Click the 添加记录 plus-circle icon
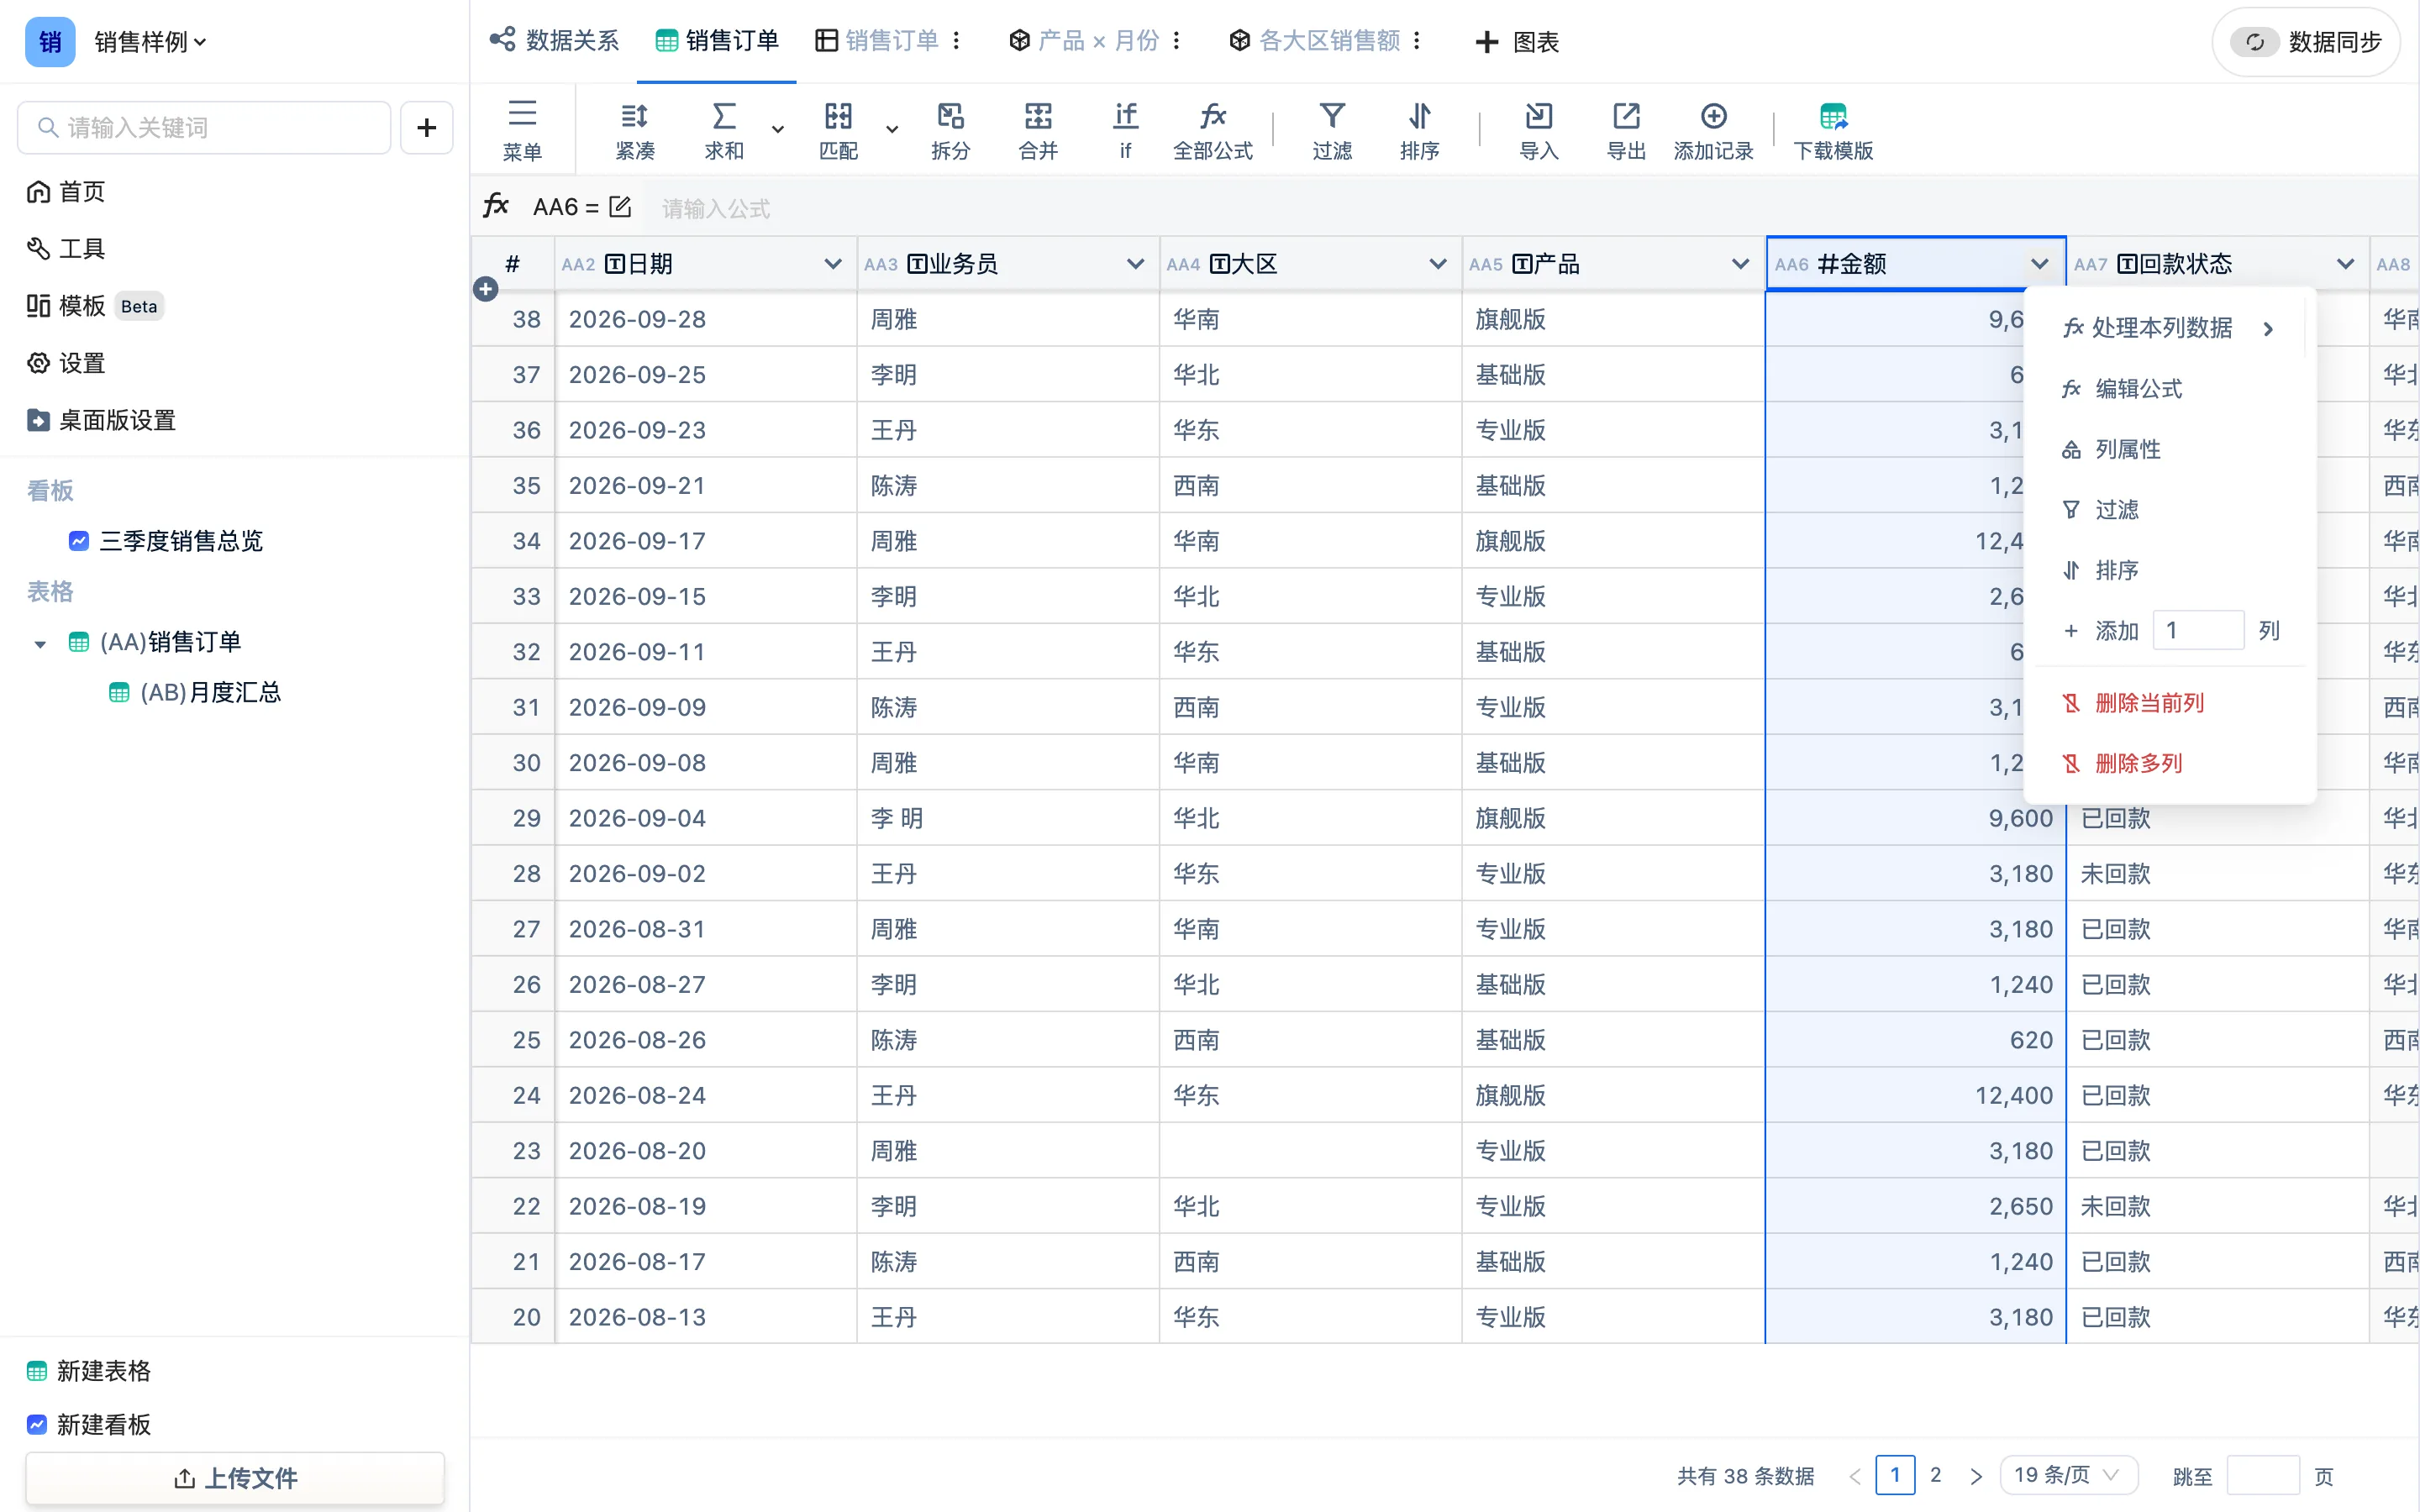This screenshot has height=1512, width=2420. coord(1713,116)
